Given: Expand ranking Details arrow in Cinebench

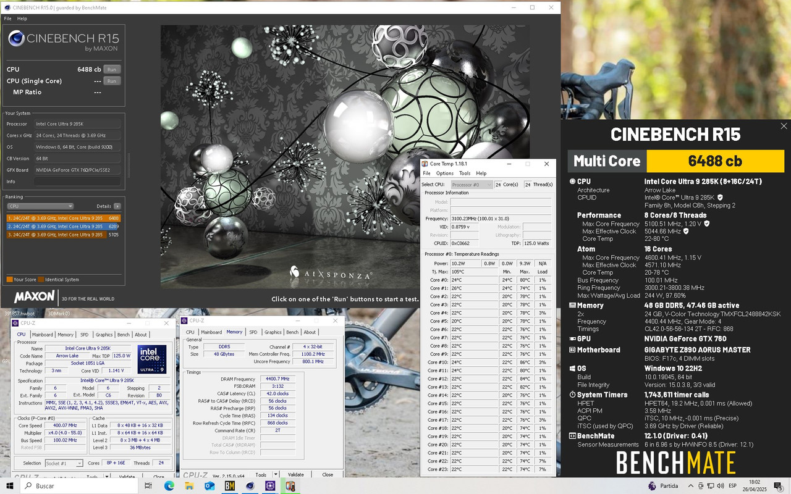Looking at the screenshot, I should click(117, 206).
